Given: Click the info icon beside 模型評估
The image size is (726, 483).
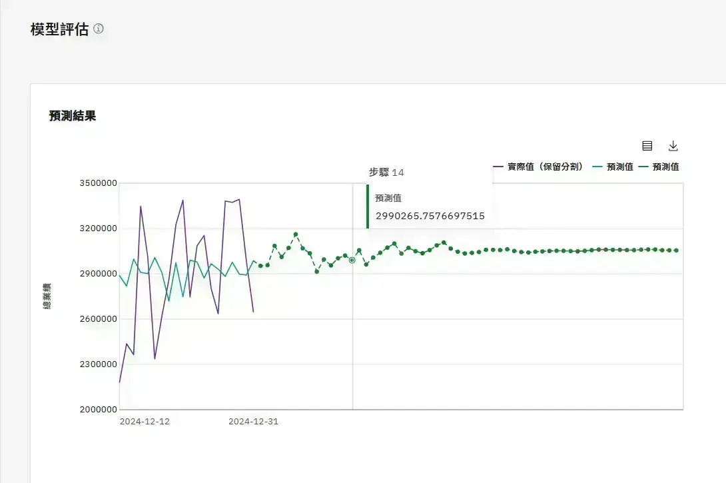Looking at the screenshot, I should coord(99,29).
